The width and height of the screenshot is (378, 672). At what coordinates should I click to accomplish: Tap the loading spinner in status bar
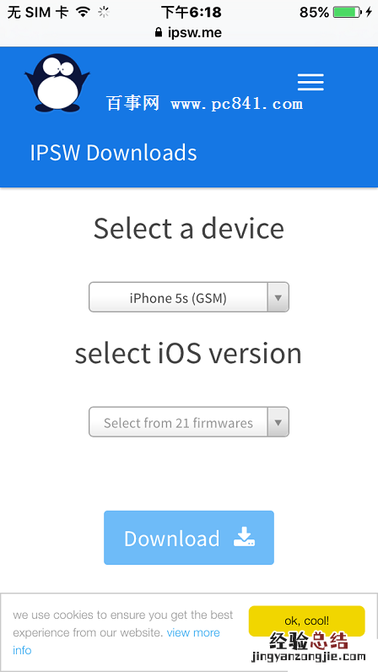tap(104, 13)
